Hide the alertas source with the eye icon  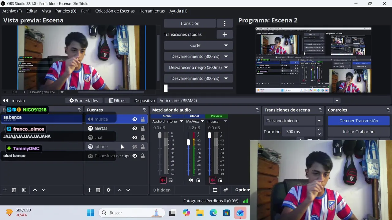(135, 128)
